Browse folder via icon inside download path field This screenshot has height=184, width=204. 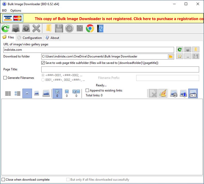[x=170, y=56]
